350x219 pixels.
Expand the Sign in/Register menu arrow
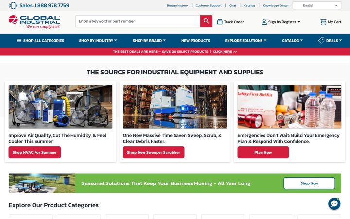[x=299, y=22]
